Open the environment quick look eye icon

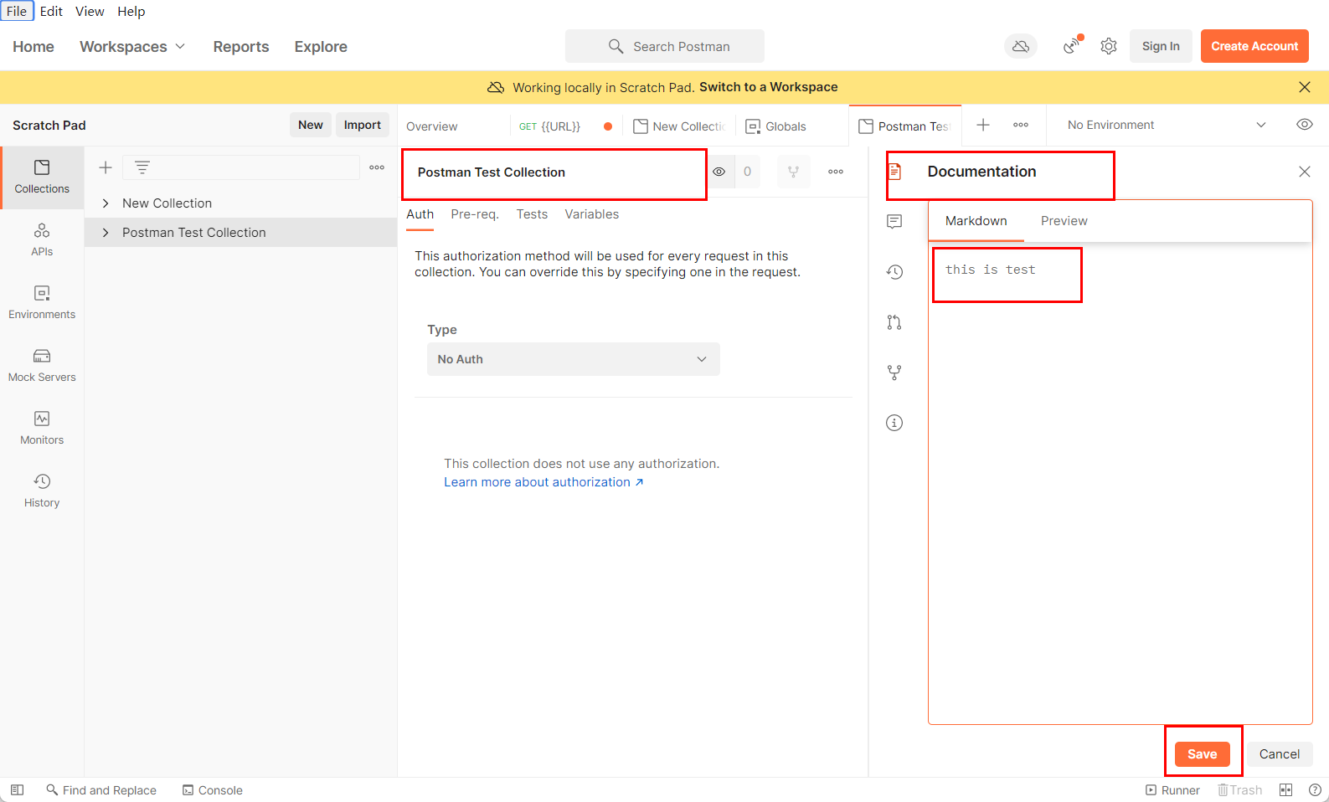click(x=1305, y=125)
